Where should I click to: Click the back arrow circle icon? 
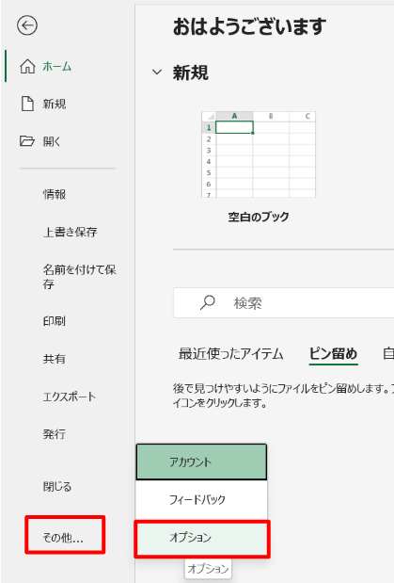[x=27, y=25]
